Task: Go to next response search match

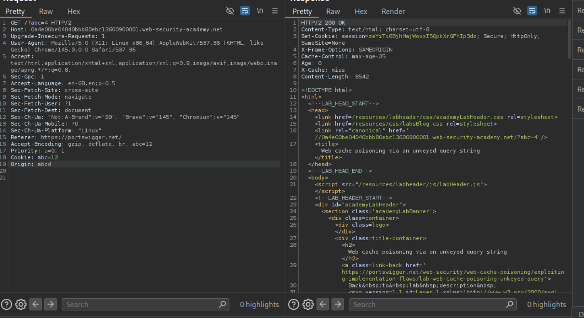Action: pyautogui.click(x=338, y=305)
